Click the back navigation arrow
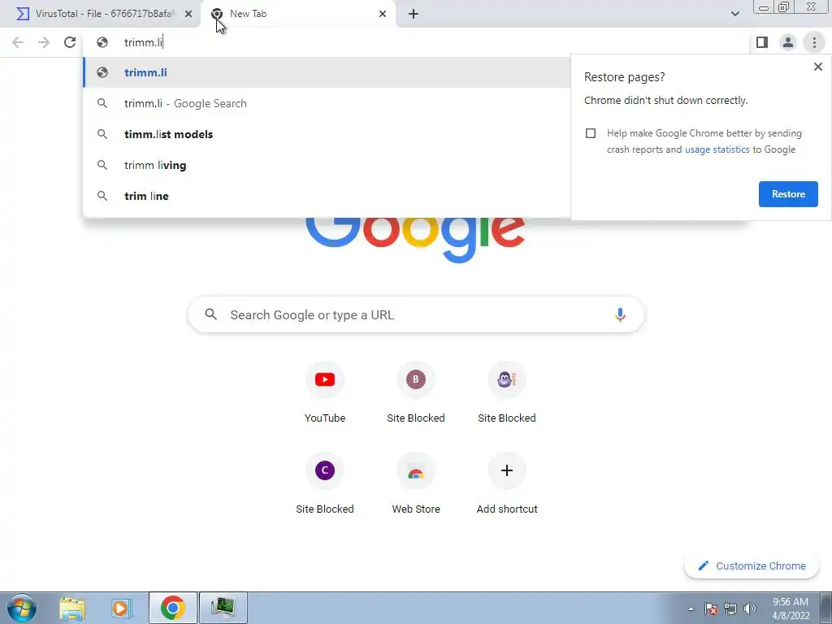832x624 pixels. point(18,42)
